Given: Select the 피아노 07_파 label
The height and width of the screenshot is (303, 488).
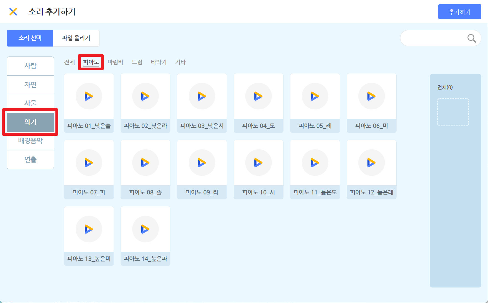Looking at the screenshot, I should coord(89,192).
